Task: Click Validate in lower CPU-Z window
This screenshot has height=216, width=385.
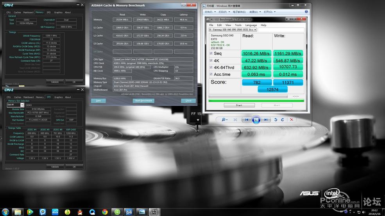Action: point(55,166)
